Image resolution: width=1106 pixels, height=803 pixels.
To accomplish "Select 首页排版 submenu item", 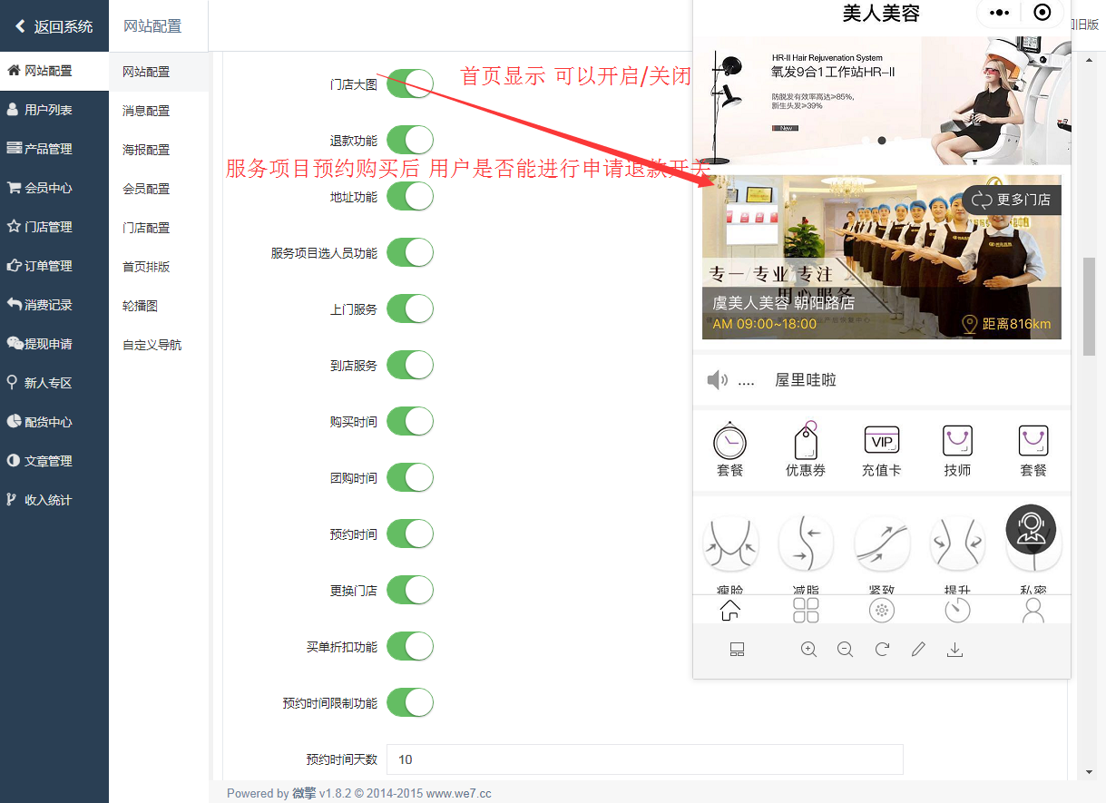I will click(159, 267).
